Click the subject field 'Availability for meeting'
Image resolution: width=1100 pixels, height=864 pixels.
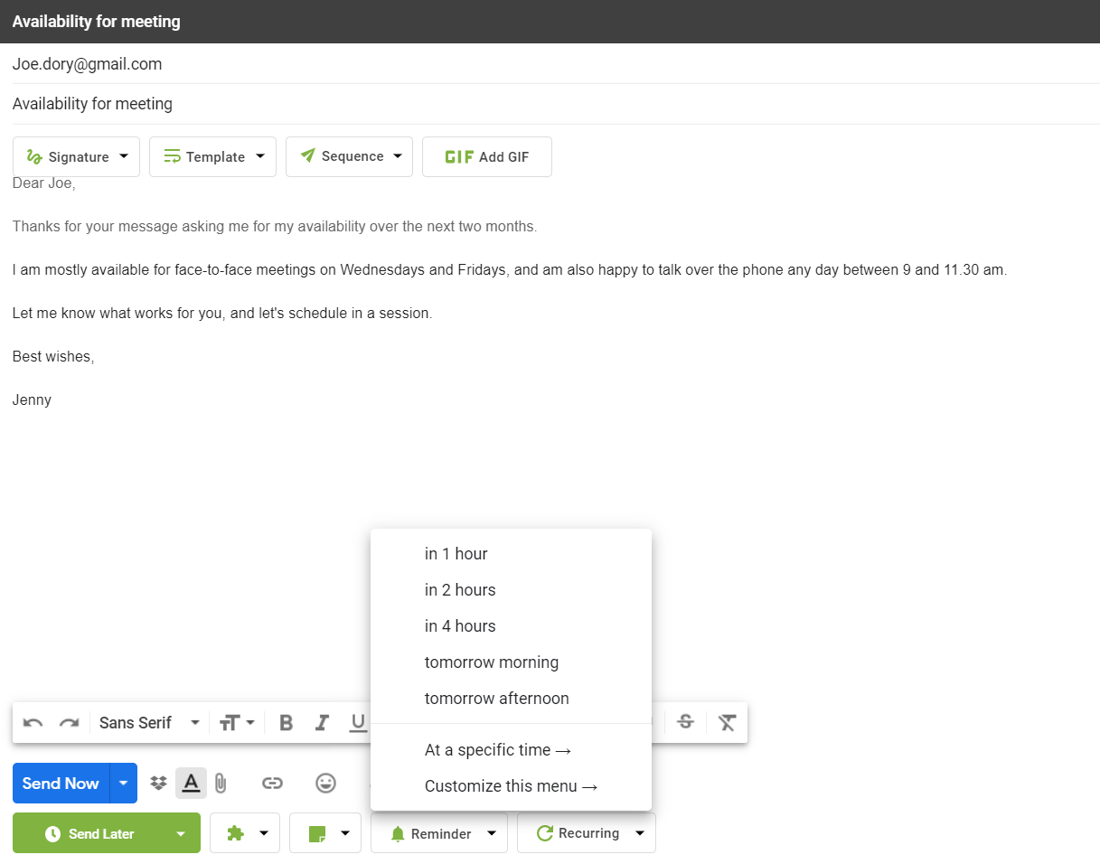pos(555,104)
